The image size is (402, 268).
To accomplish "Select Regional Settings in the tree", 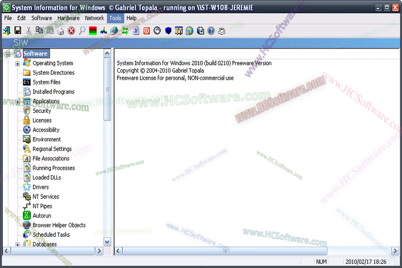I will point(52,149).
